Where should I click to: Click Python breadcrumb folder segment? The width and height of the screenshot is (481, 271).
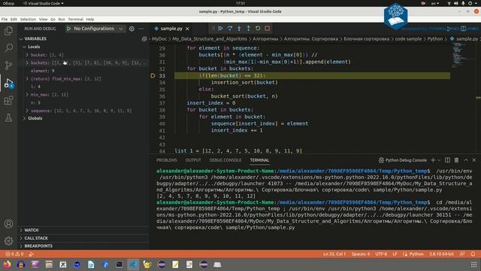coord(435,38)
